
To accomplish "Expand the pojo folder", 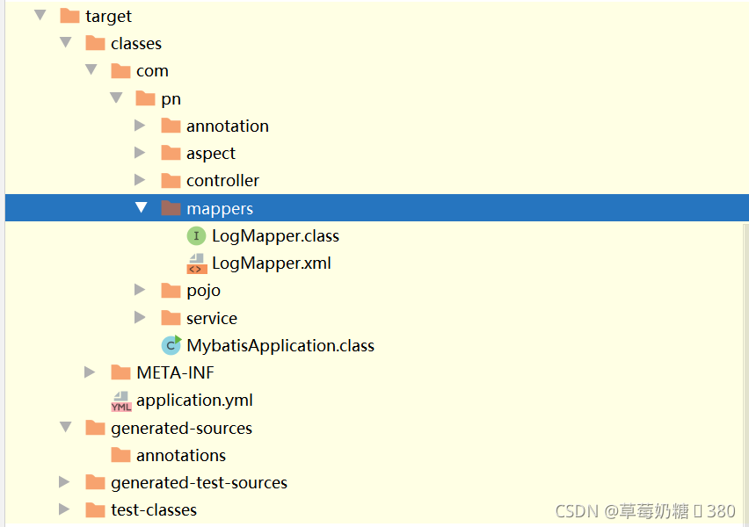I will pyautogui.click(x=141, y=290).
